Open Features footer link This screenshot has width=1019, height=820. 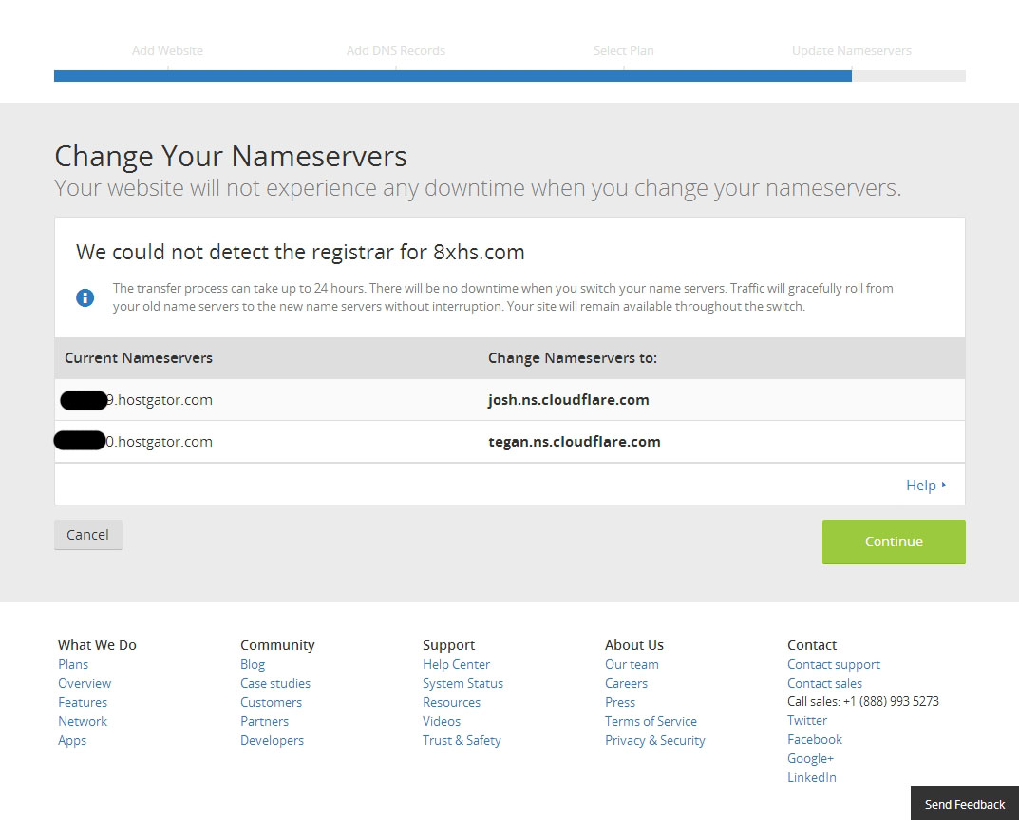pyautogui.click(x=83, y=702)
